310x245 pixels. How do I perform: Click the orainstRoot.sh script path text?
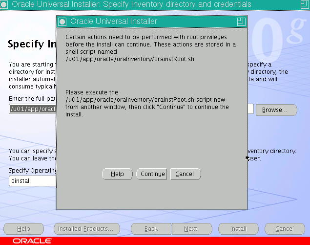[x=130, y=59]
